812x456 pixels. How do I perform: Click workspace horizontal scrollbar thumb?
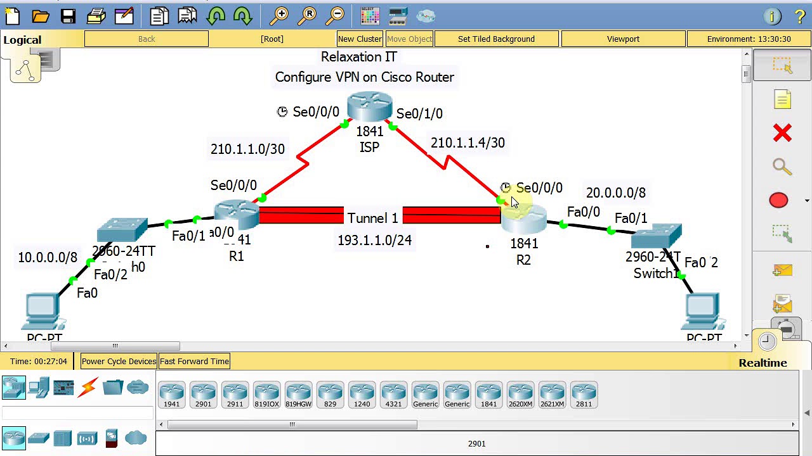(x=115, y=346)
